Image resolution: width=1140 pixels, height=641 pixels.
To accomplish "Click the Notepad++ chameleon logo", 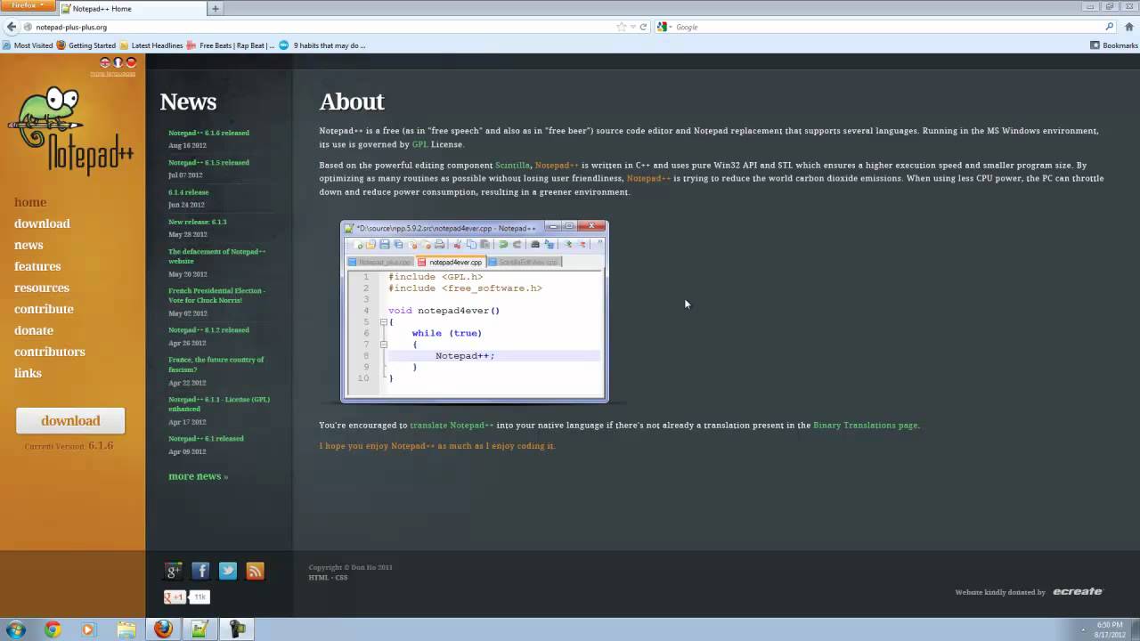I will click(71, 130).
